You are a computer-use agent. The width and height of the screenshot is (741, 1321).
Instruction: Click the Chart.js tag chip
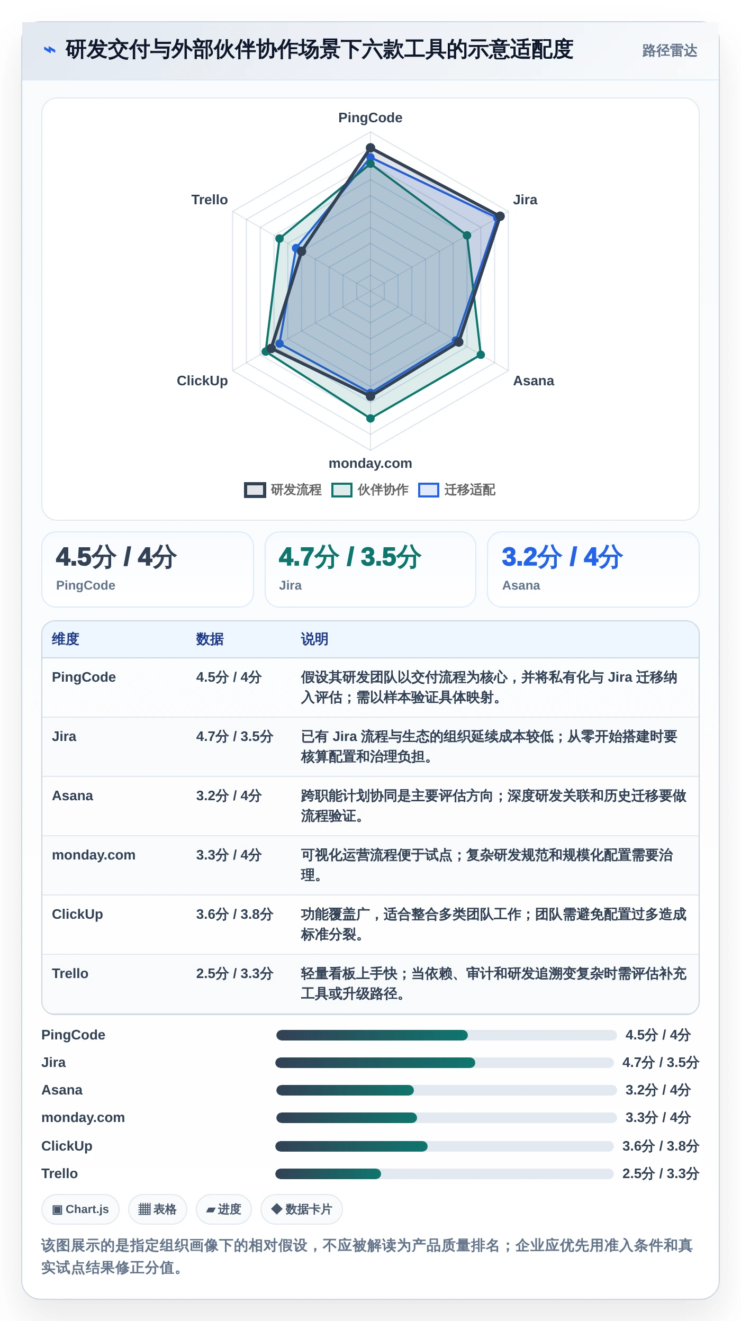point(80,1209)
